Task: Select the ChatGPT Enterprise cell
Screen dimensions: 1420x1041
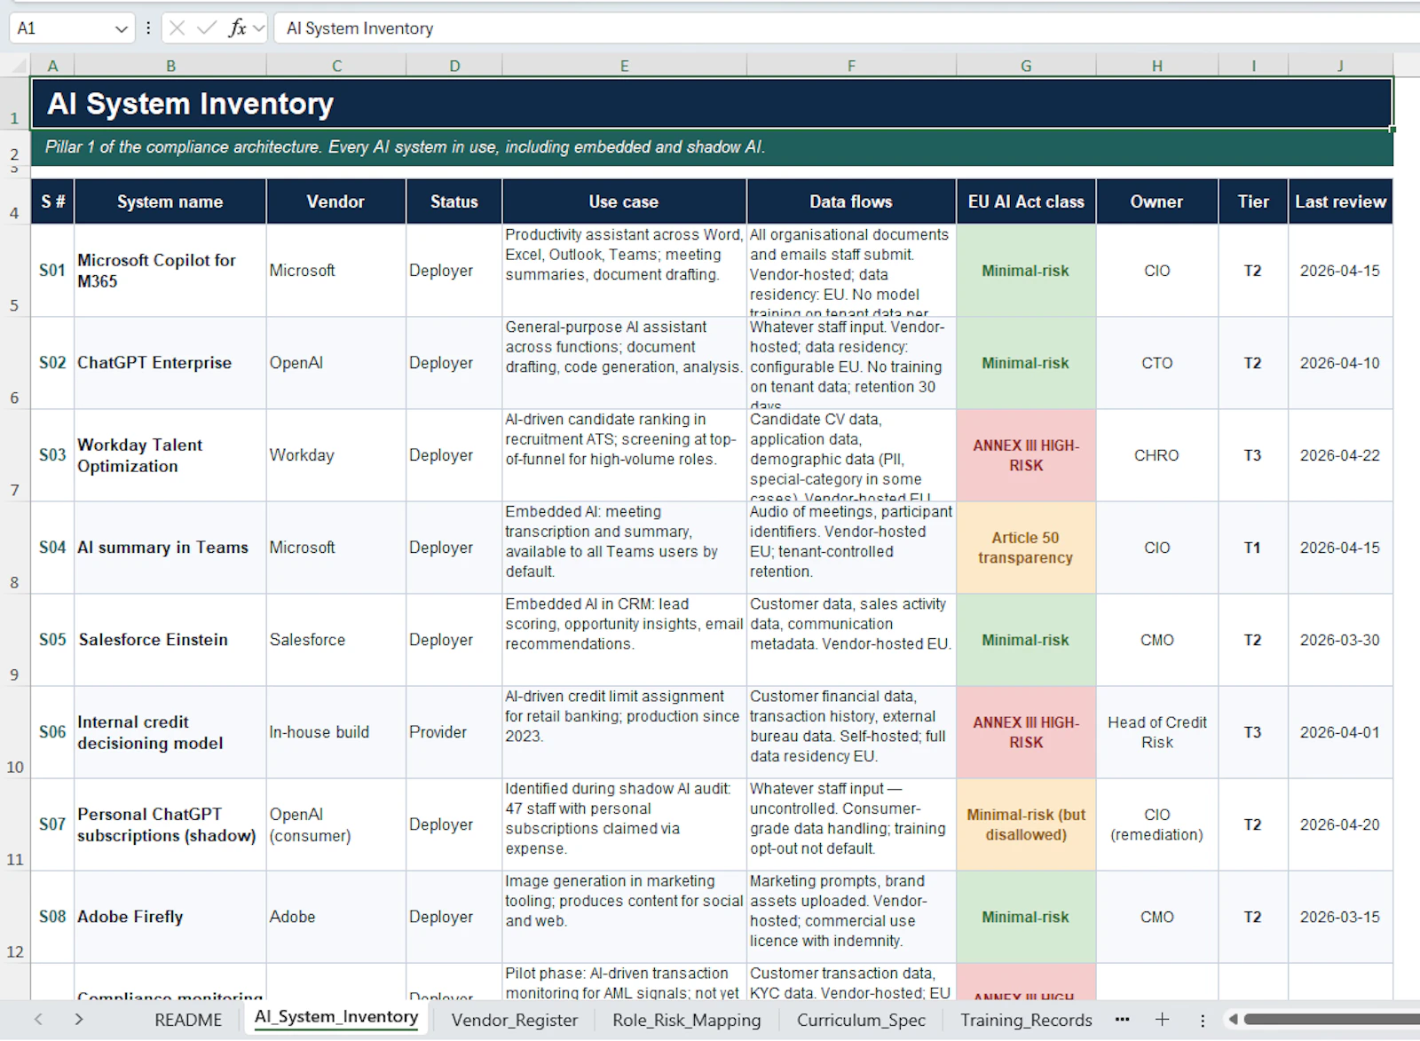Action: [170, 363]
